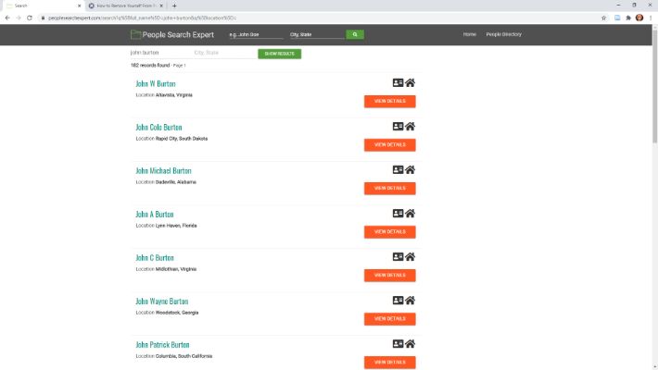Click the City, State filter field below header
The height and width of the screenshot is (370, 658).
(225, 53)
